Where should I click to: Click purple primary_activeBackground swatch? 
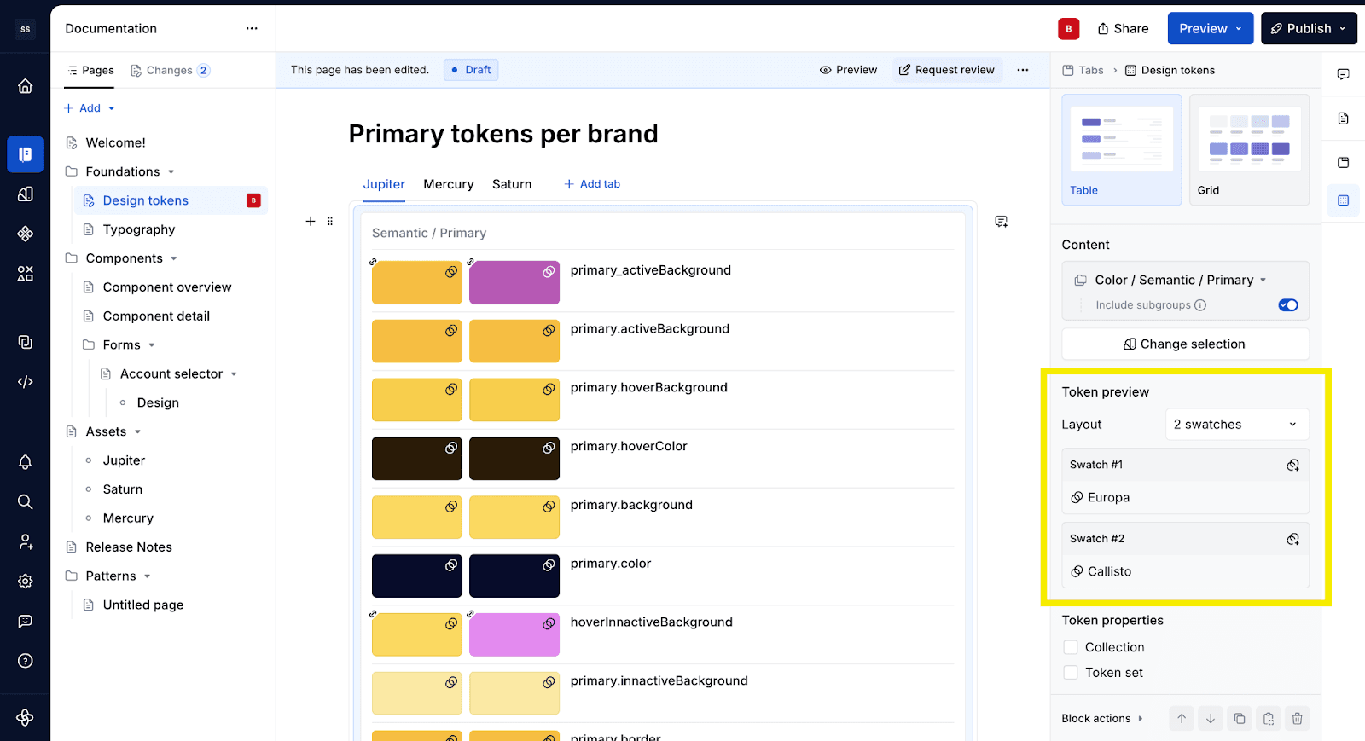[514, 282]
